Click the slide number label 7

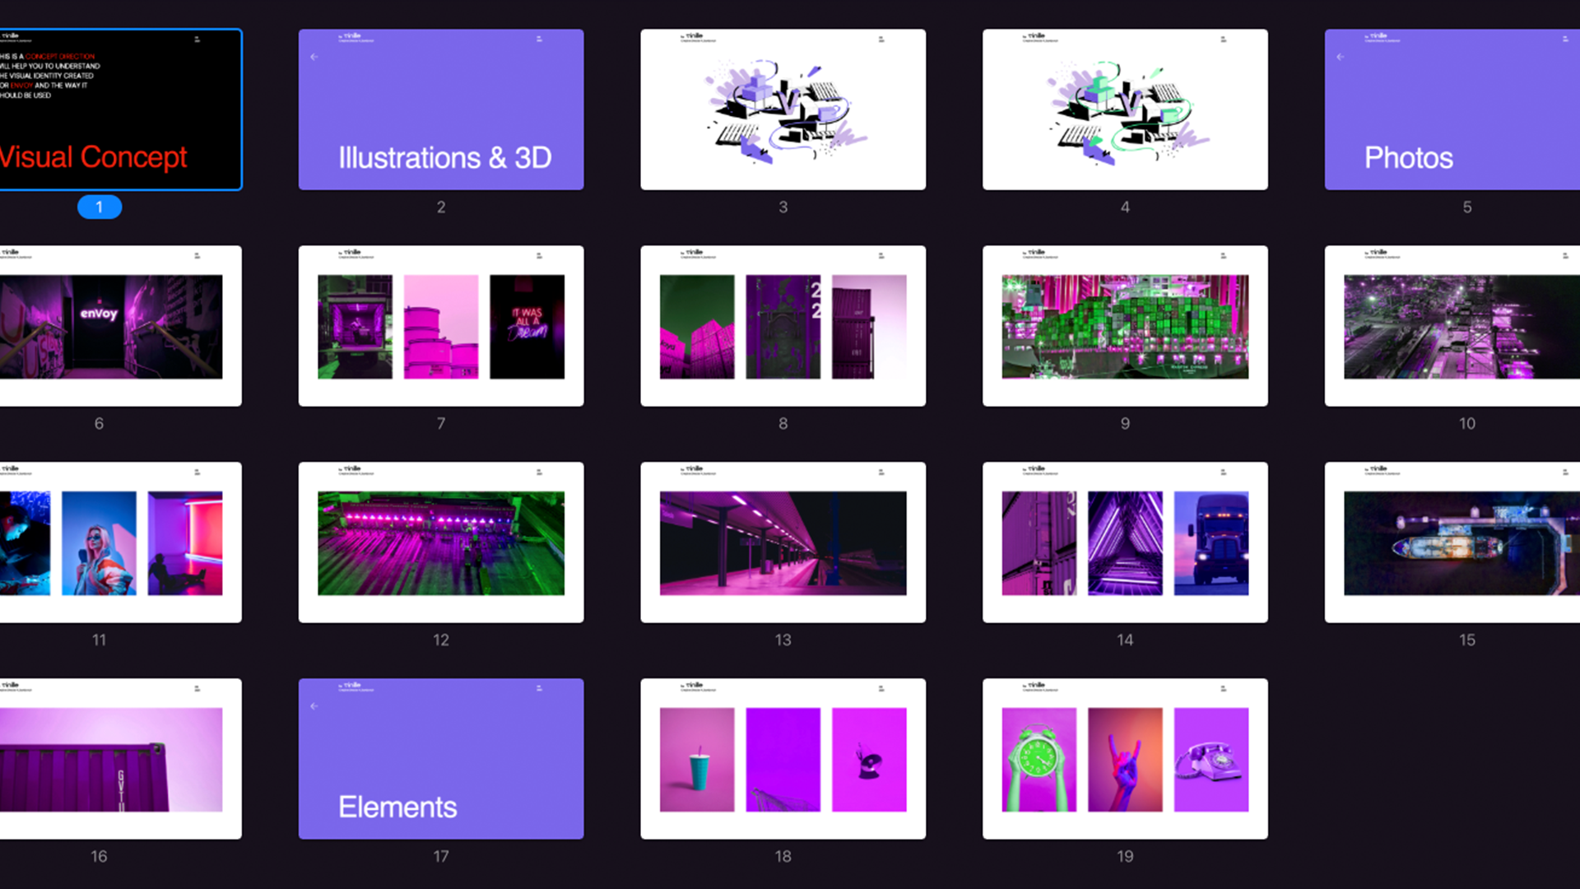(x=441, y=424)
